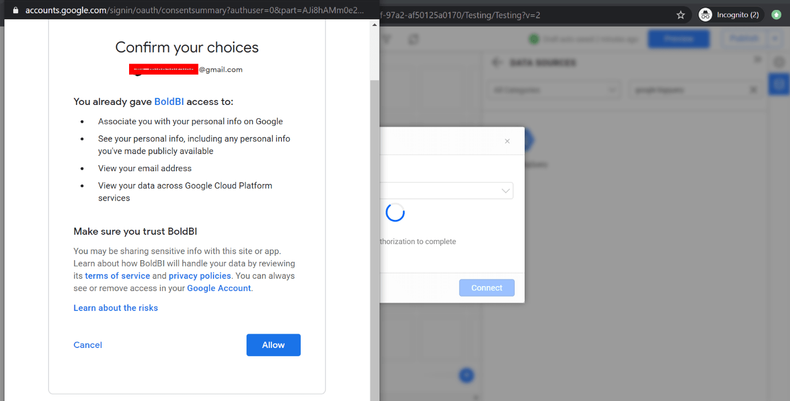The width and height of the screenshot is (790, 401).
Task: Click the authorization loading spinner
Action: pyautogui.click(x=395, y=212)
